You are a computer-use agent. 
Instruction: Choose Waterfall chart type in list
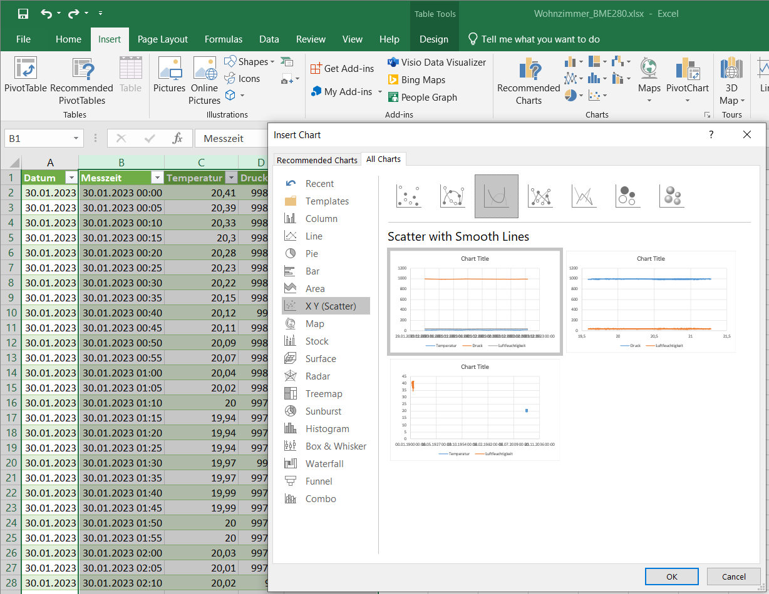pyautogui.click(x=326, y=463)
